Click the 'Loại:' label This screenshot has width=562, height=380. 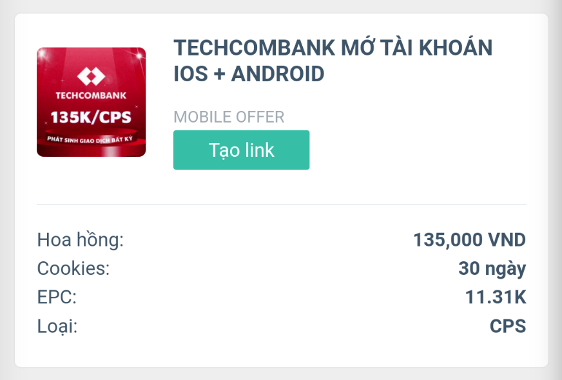[x=57, y=326]
